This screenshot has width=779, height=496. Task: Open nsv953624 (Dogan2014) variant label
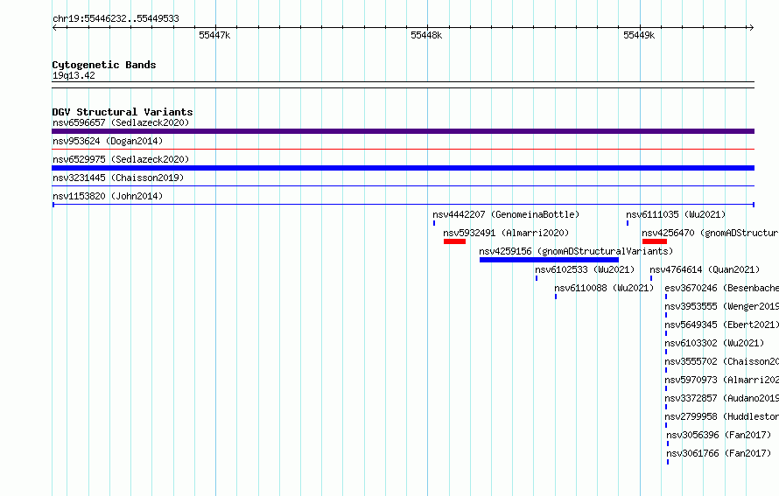click(108, 141)
